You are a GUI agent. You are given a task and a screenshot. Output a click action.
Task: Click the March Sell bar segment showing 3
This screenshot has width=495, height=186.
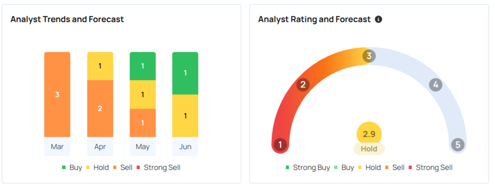57,95
